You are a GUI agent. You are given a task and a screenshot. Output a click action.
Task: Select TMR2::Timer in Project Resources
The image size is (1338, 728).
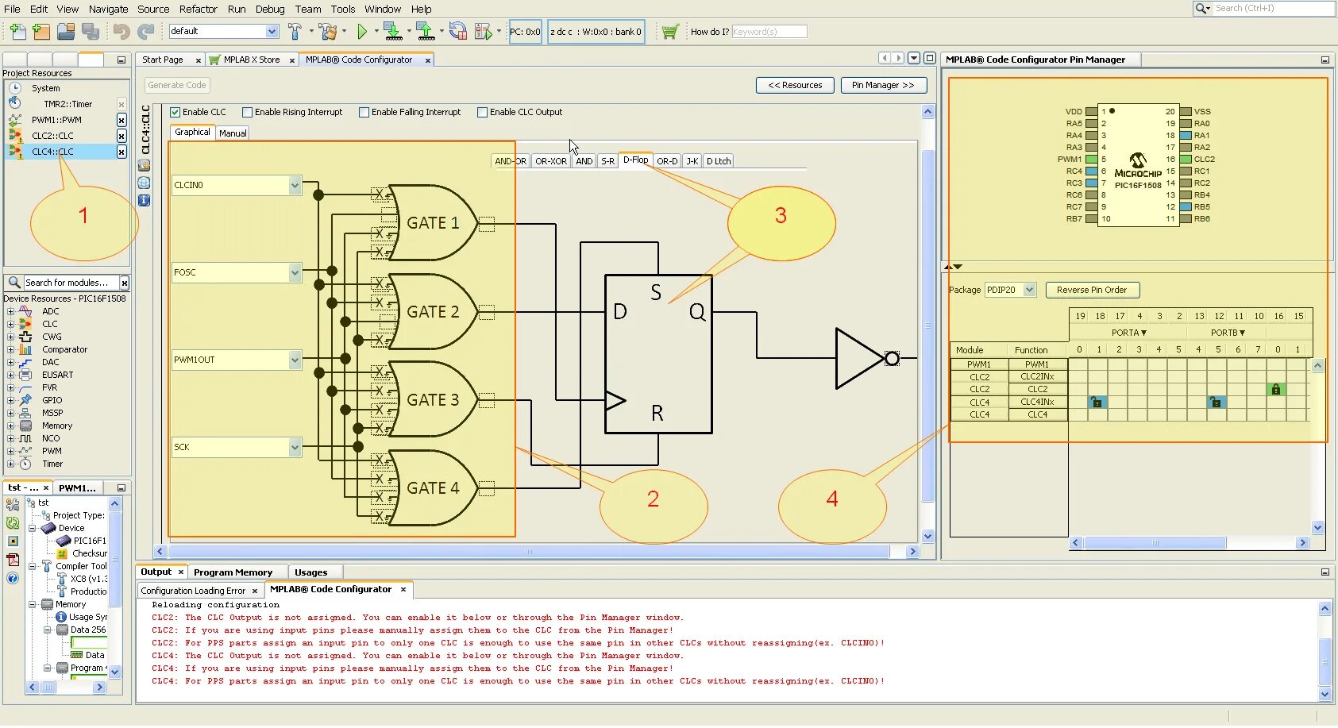[67, 104]
